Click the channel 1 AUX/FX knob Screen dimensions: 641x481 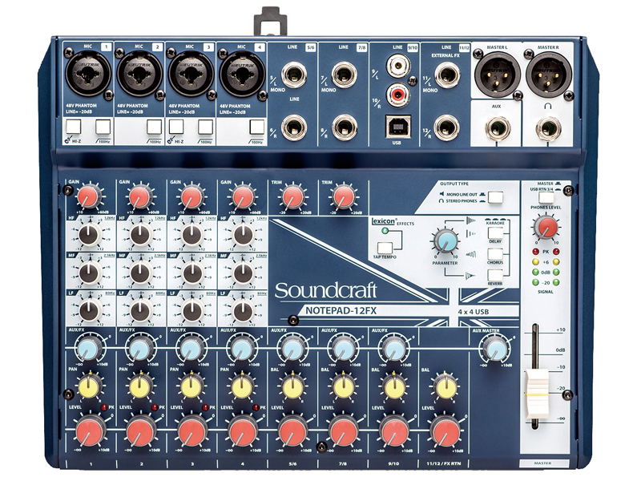click(90, 349)
